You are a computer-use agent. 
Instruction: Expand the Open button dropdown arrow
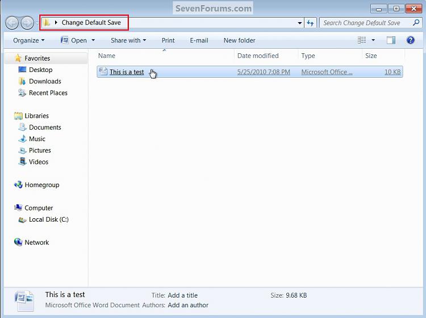(x=93, y=40)
